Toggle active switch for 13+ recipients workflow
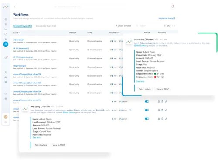This screenshot has height=163, width=218. [147, 110]
